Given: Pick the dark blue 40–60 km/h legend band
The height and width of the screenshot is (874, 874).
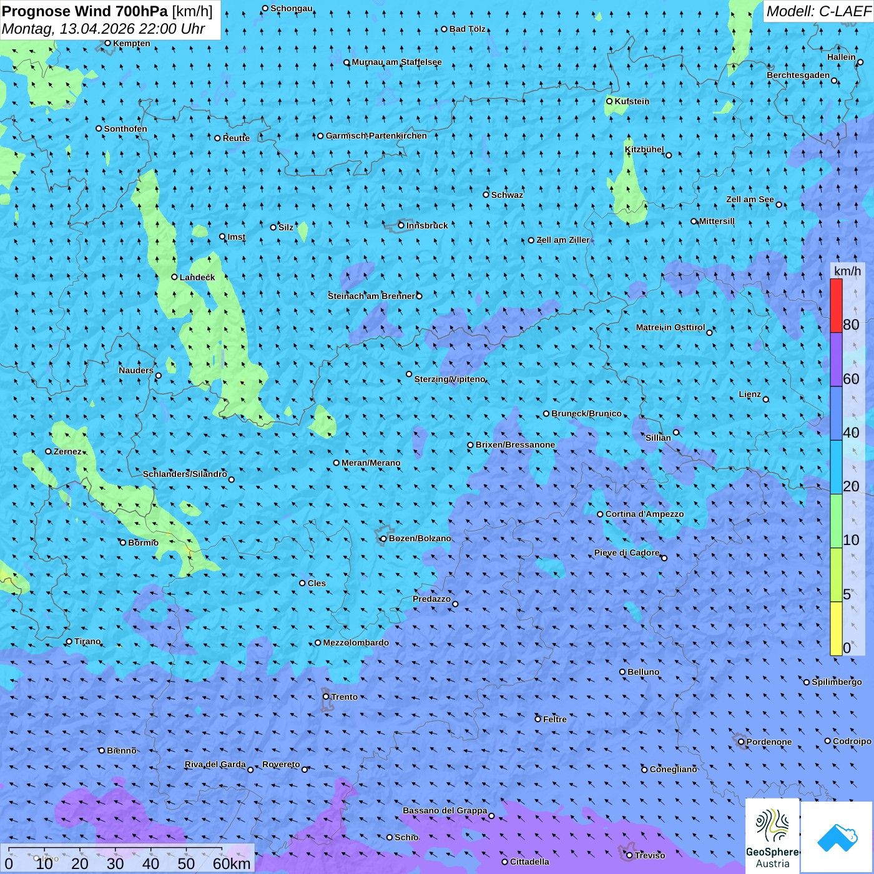Looking at the screenshot, I should [x=836, y=414].
